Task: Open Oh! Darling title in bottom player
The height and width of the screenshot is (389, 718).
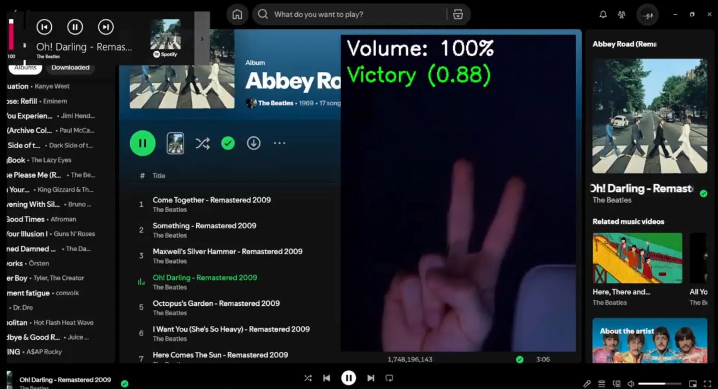Action: [65, 380]
